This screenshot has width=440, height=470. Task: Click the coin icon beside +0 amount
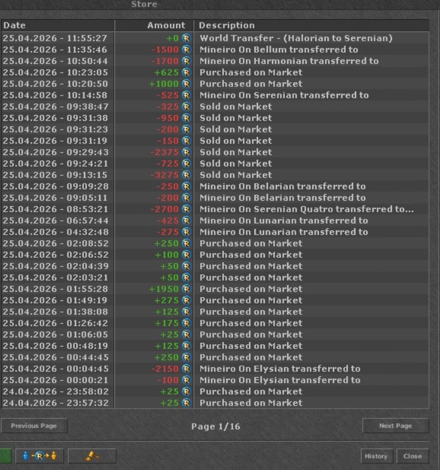tap(186, 38)
